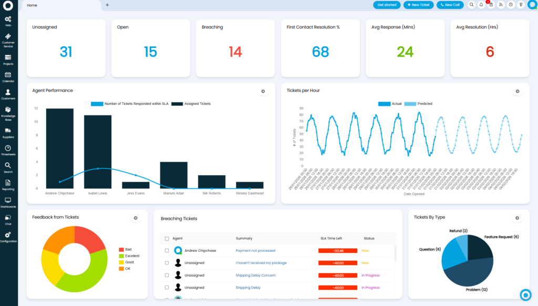Select all breaching tickets via header checkbox
This screenshot has width=538, height=306.
167,238
